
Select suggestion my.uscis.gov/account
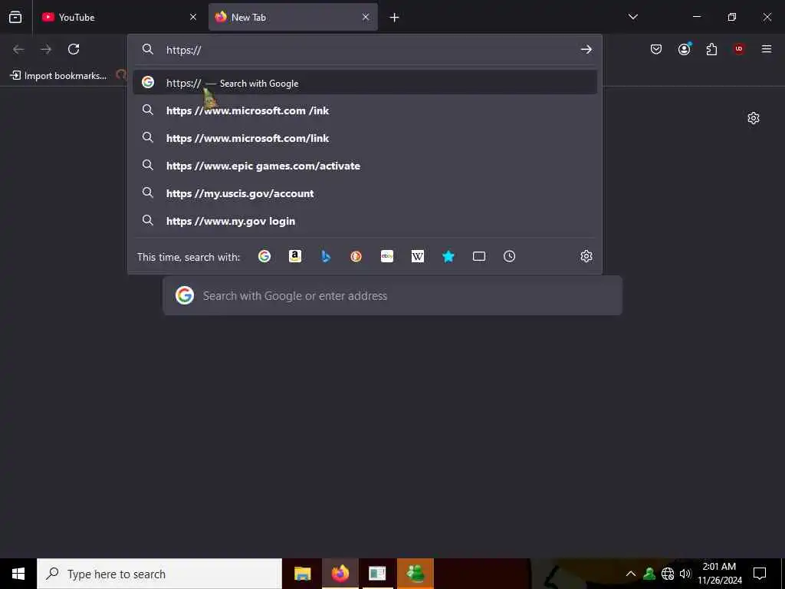coord(365,192)
